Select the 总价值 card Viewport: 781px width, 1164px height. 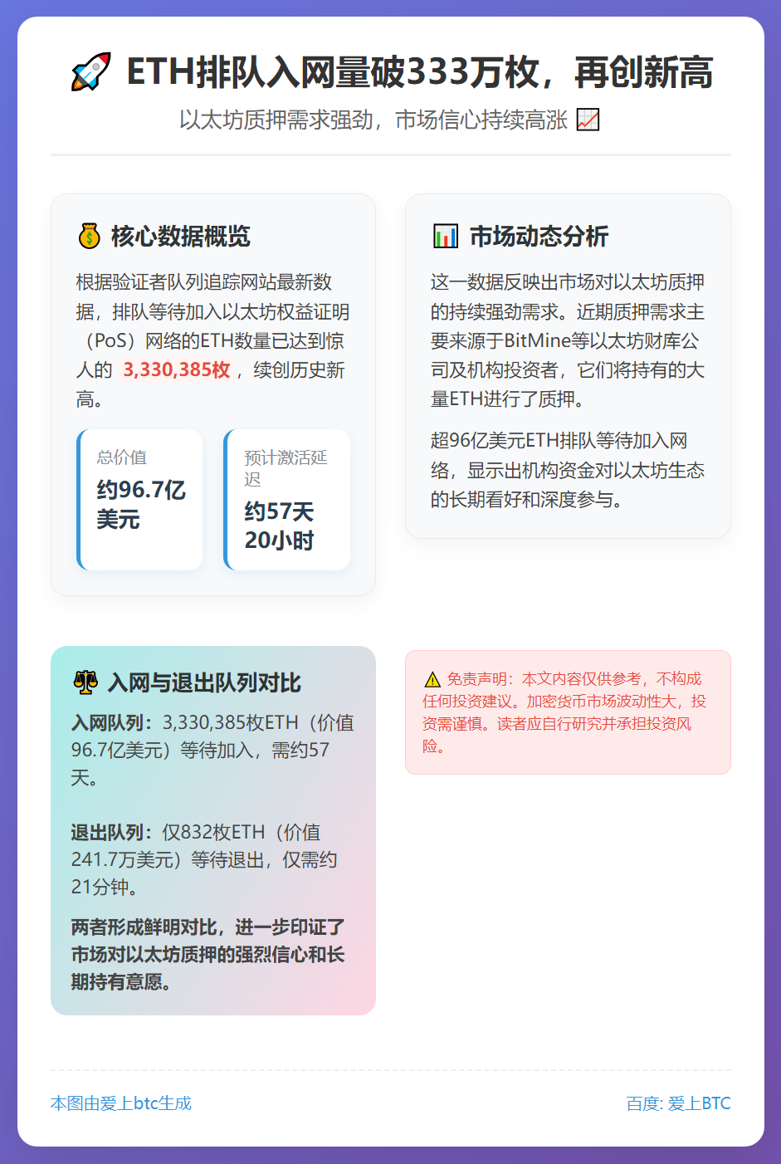[139, 500]
